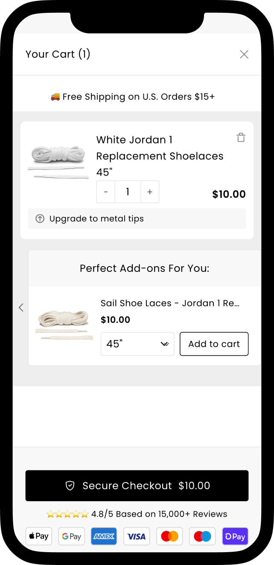Open the 45" size dropdown
274x565 pixels.
pos(137,344)
